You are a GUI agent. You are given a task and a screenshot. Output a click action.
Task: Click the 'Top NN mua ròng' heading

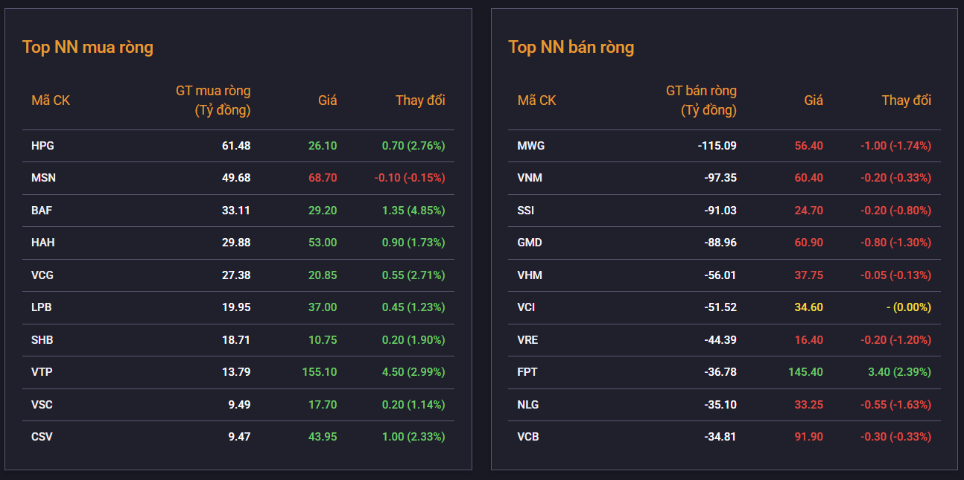[x=88, y=48]
